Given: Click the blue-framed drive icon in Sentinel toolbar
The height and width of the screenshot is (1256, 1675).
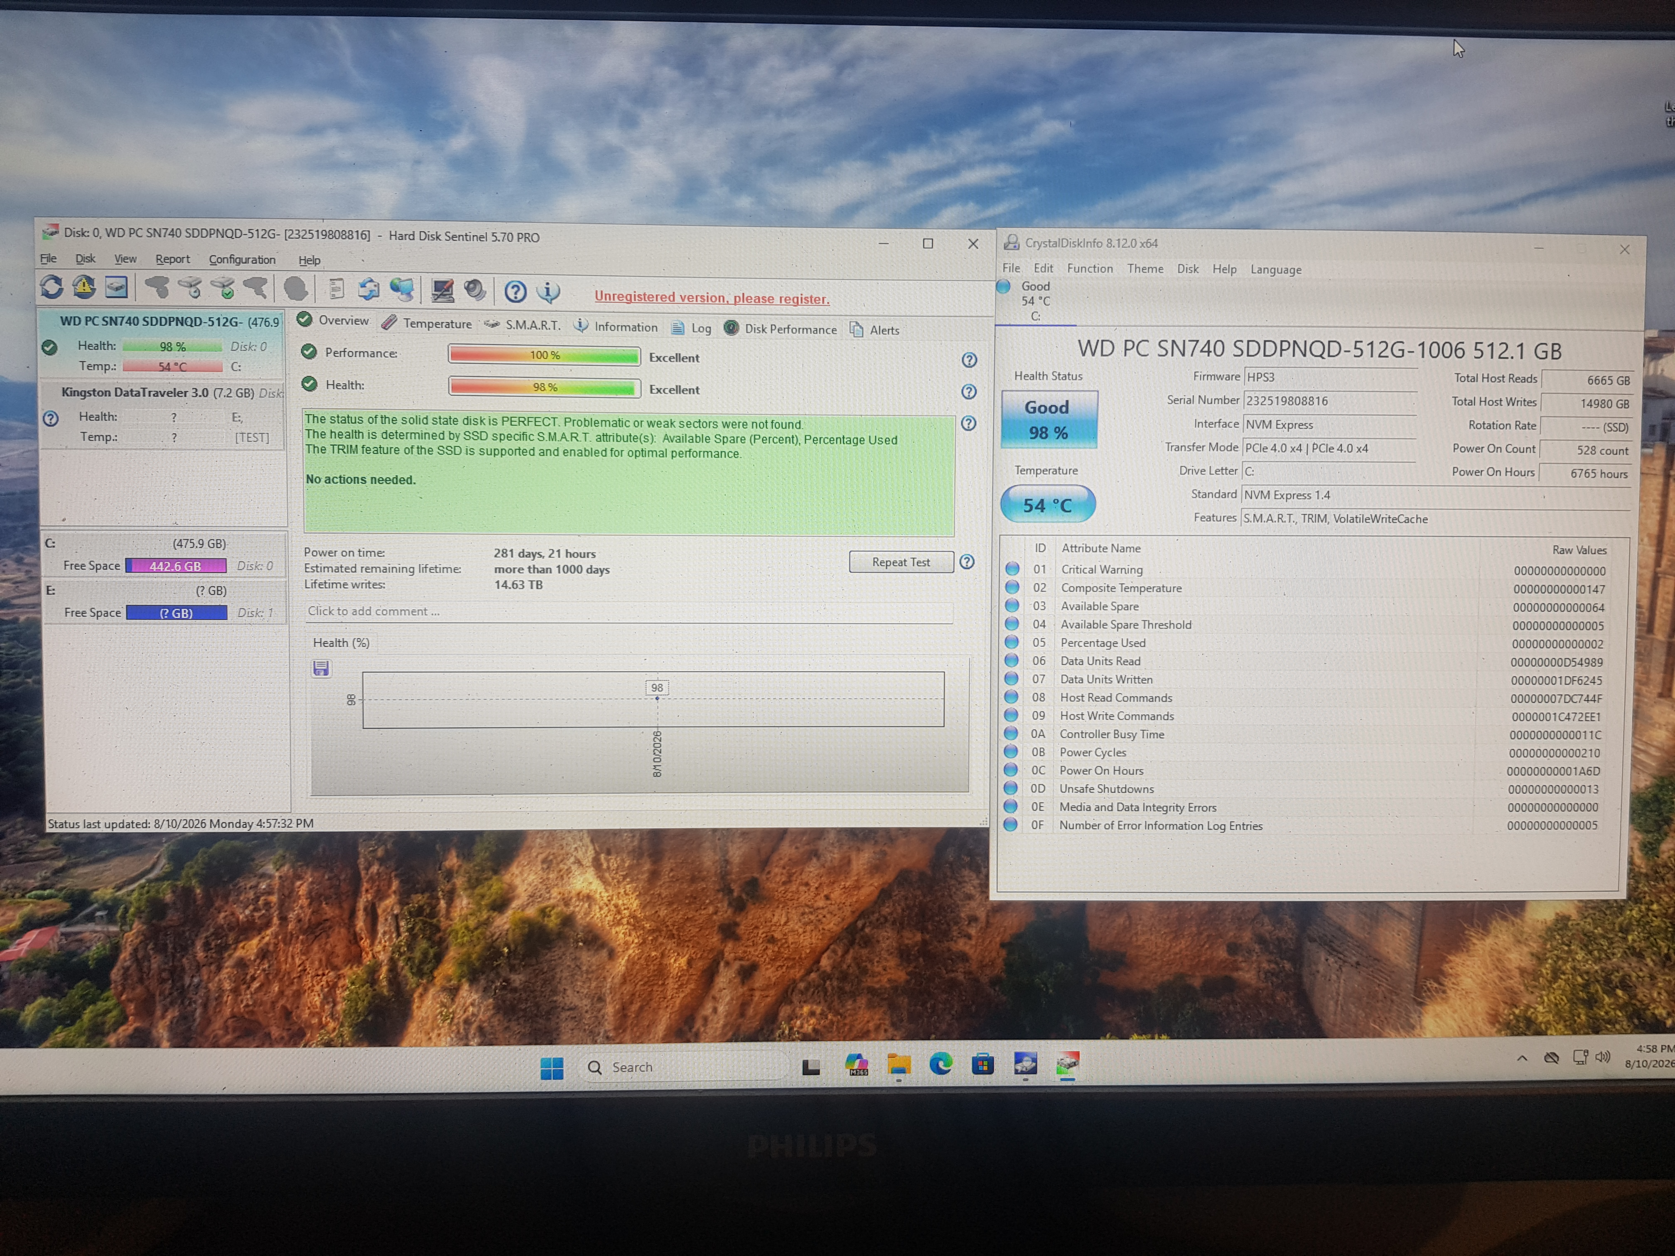Looking at the screenshot, I should [x=116, y=287].
